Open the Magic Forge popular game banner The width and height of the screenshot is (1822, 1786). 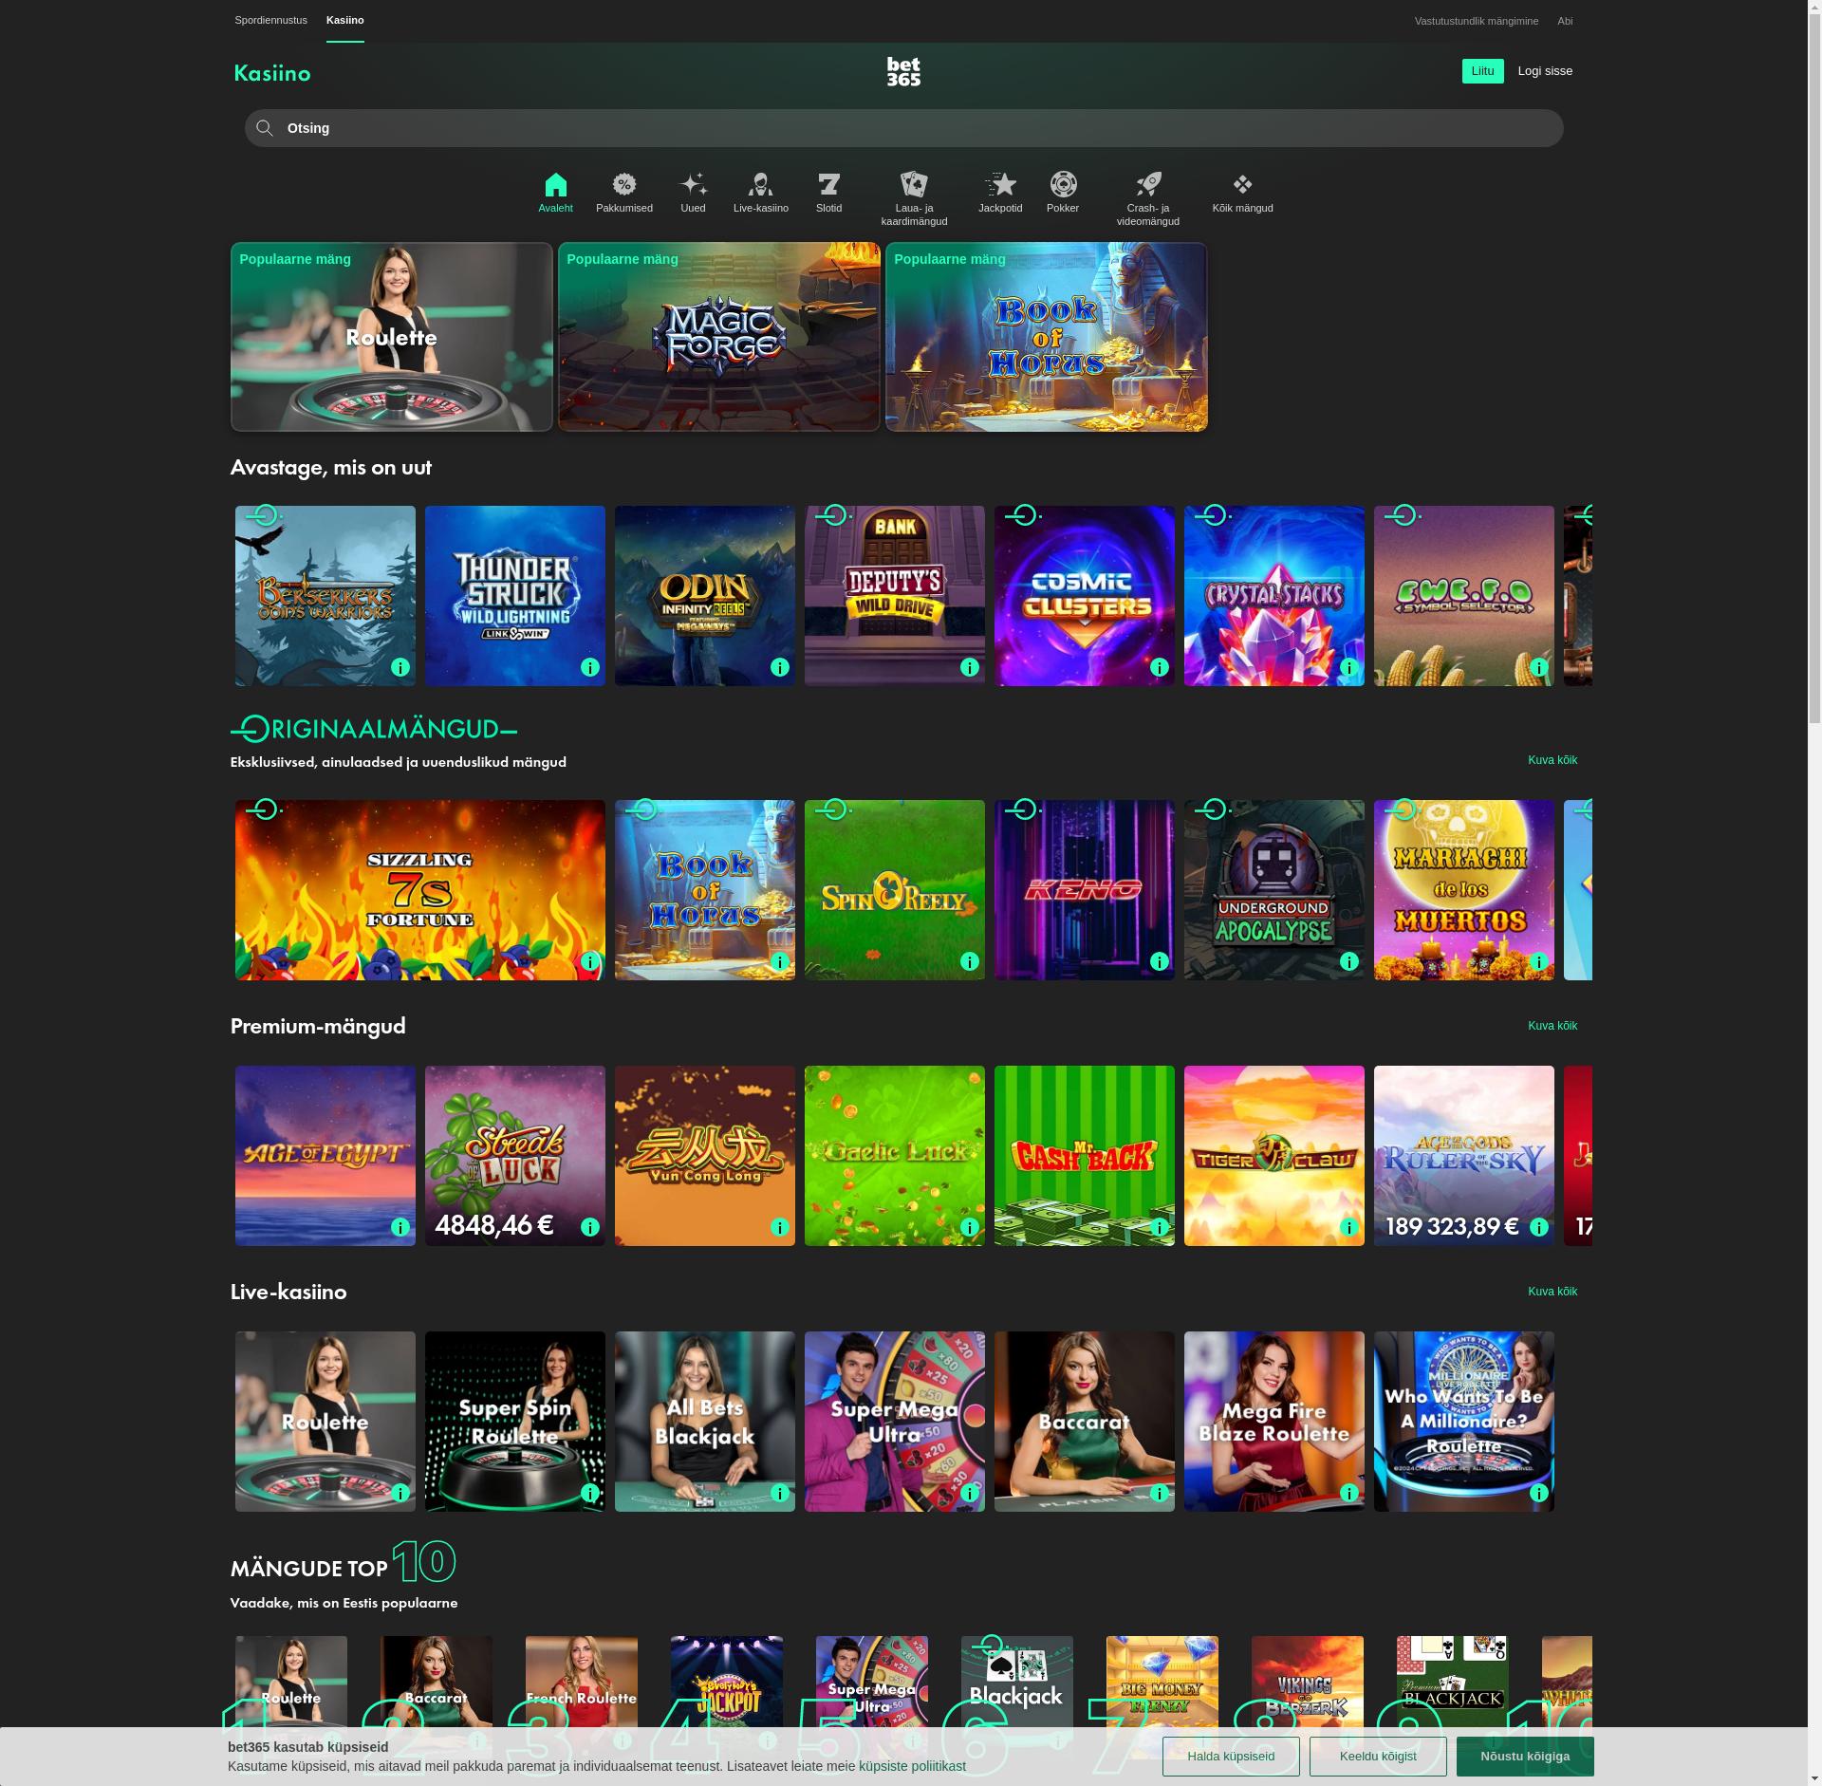[x=718, y=337]
